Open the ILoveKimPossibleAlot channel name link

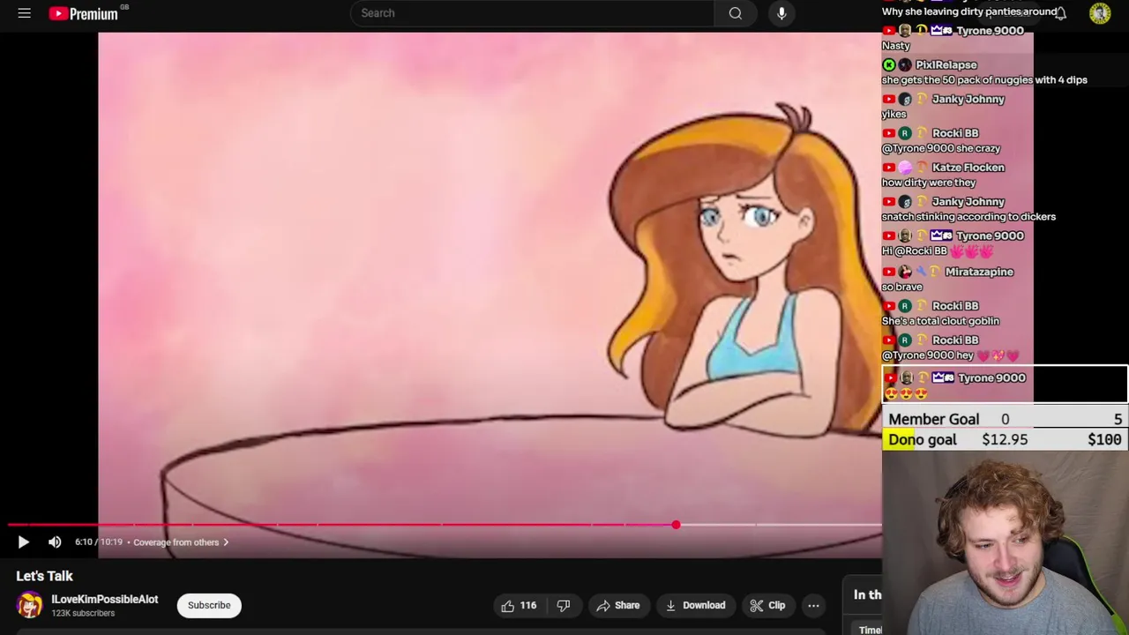click(104, 599)
